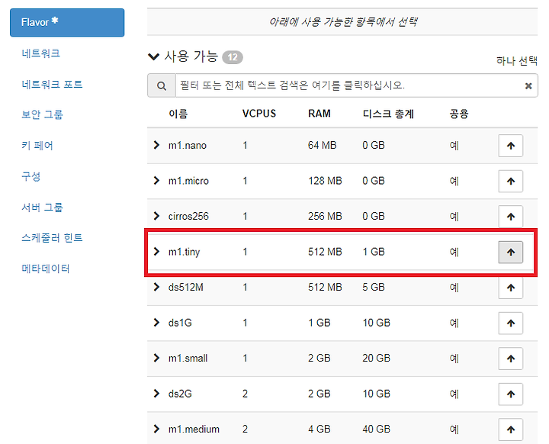Expand details of the m1.nano row
This screenshot has width=549, height=444.
(x=156, y=145)
